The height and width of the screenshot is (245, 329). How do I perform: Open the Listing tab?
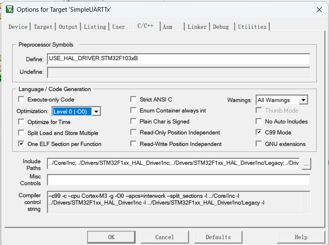pos(95,27)
